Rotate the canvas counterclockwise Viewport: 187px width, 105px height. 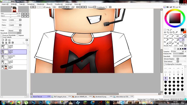(x=80, y=7)
